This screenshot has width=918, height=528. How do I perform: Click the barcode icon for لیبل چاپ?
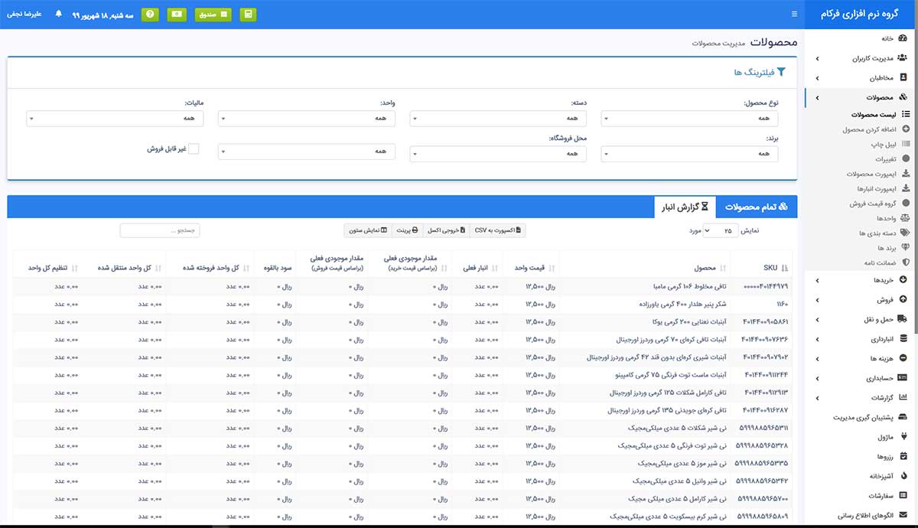click(x=906, y=144)
